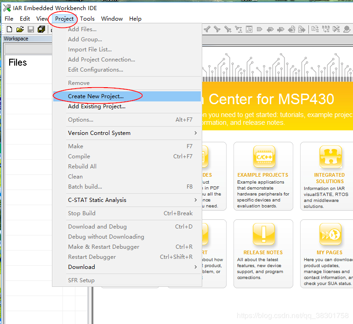
Task: Select Create New Project menu entry
Action: point(96,96)
